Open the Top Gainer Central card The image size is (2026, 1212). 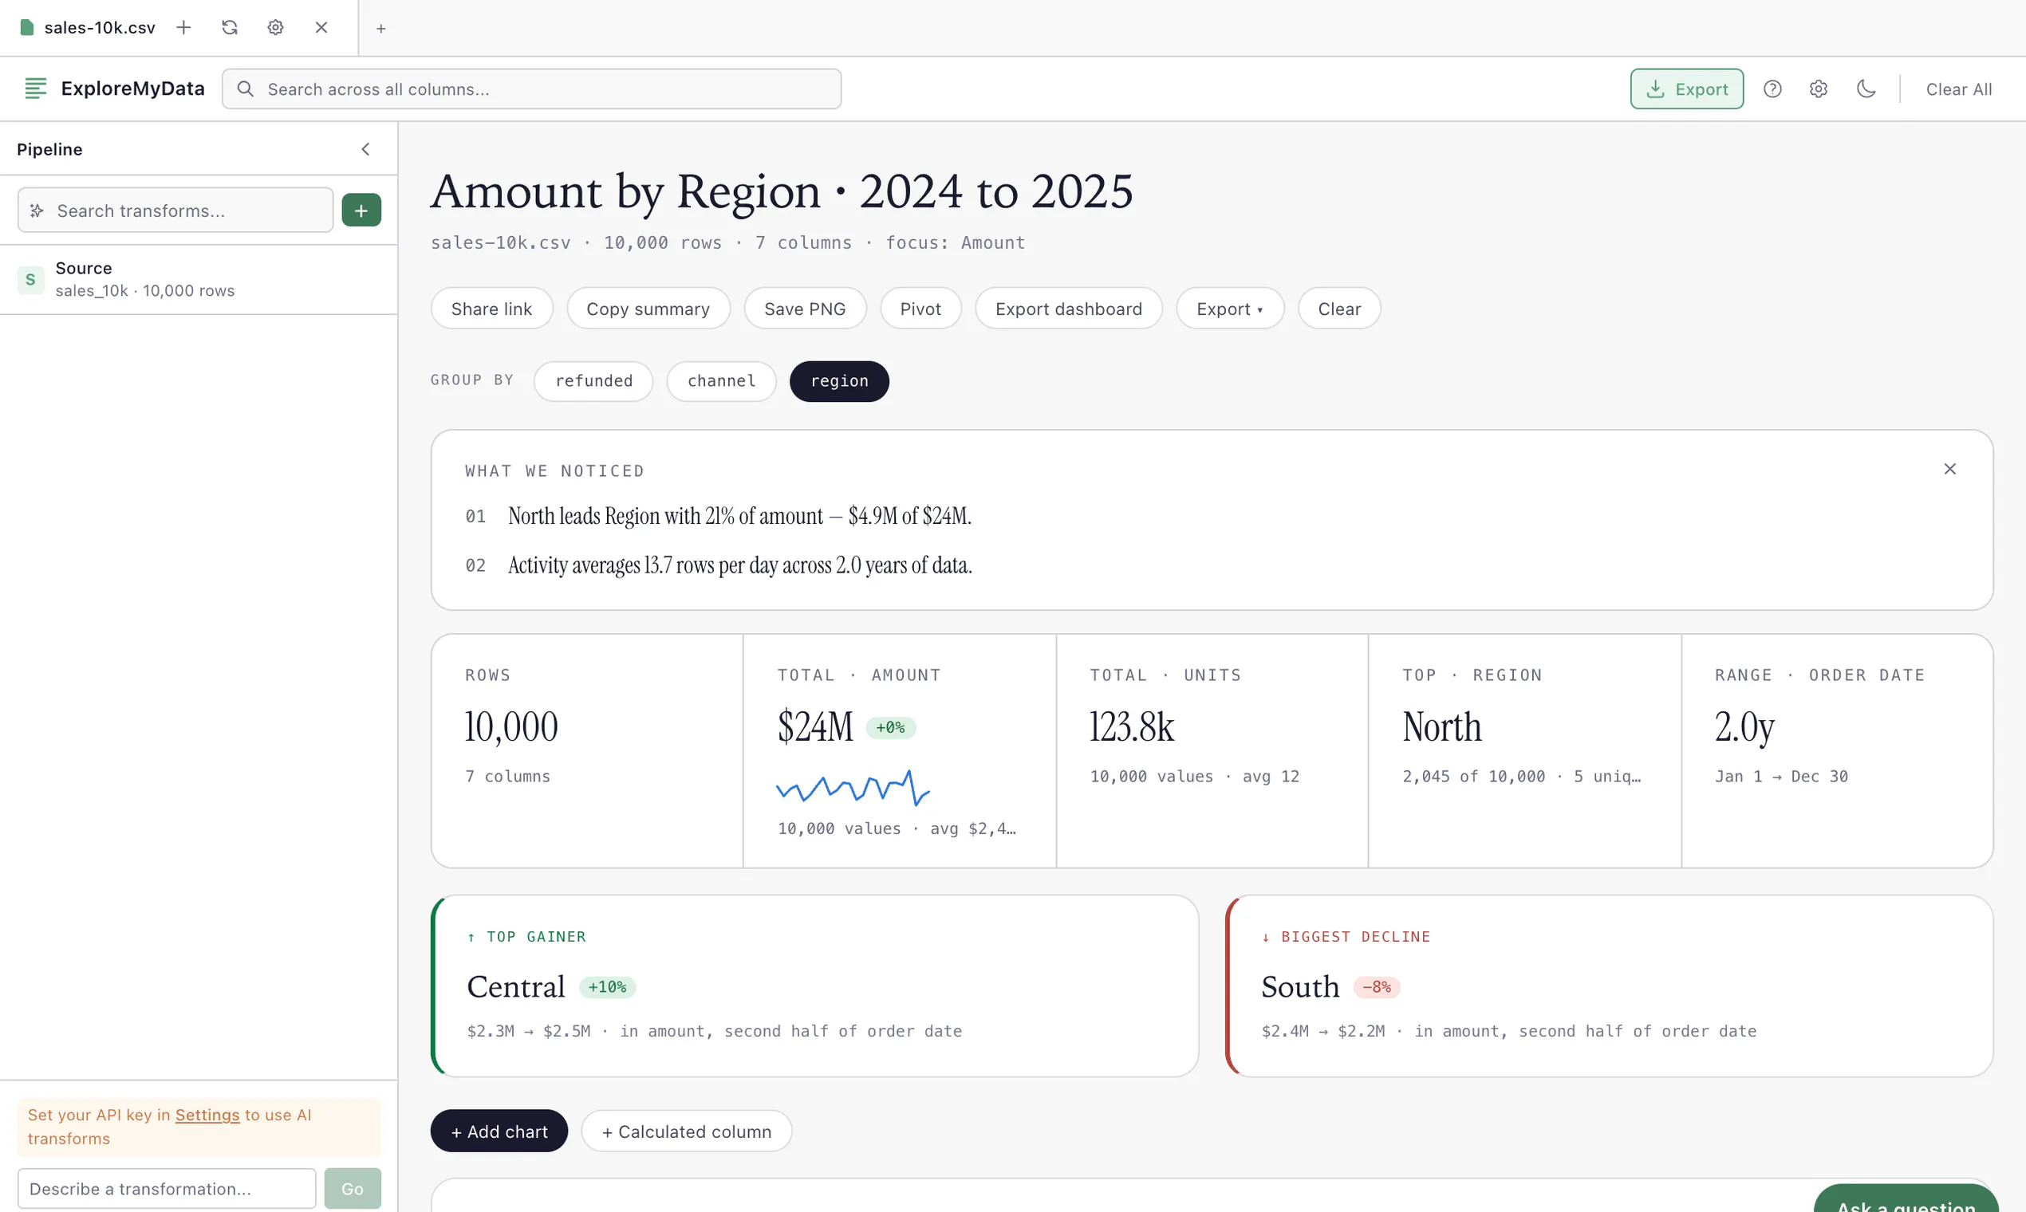tap(814, 985)
